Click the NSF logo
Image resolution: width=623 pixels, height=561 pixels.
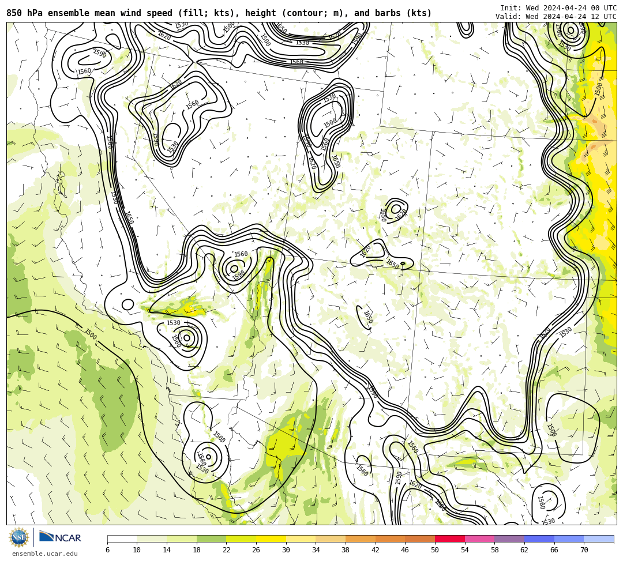click(x=19, y=537)
